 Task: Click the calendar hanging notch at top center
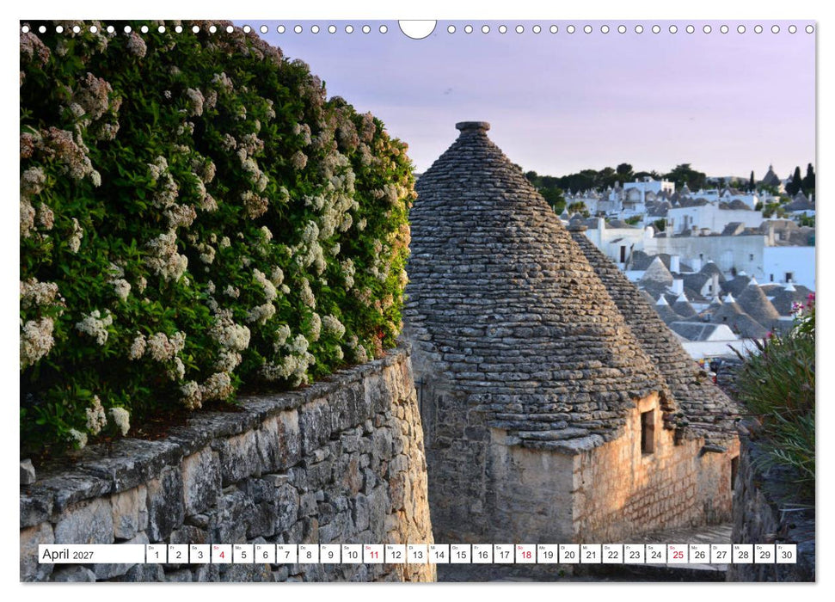pyautogui.click(x=418, y=28)
